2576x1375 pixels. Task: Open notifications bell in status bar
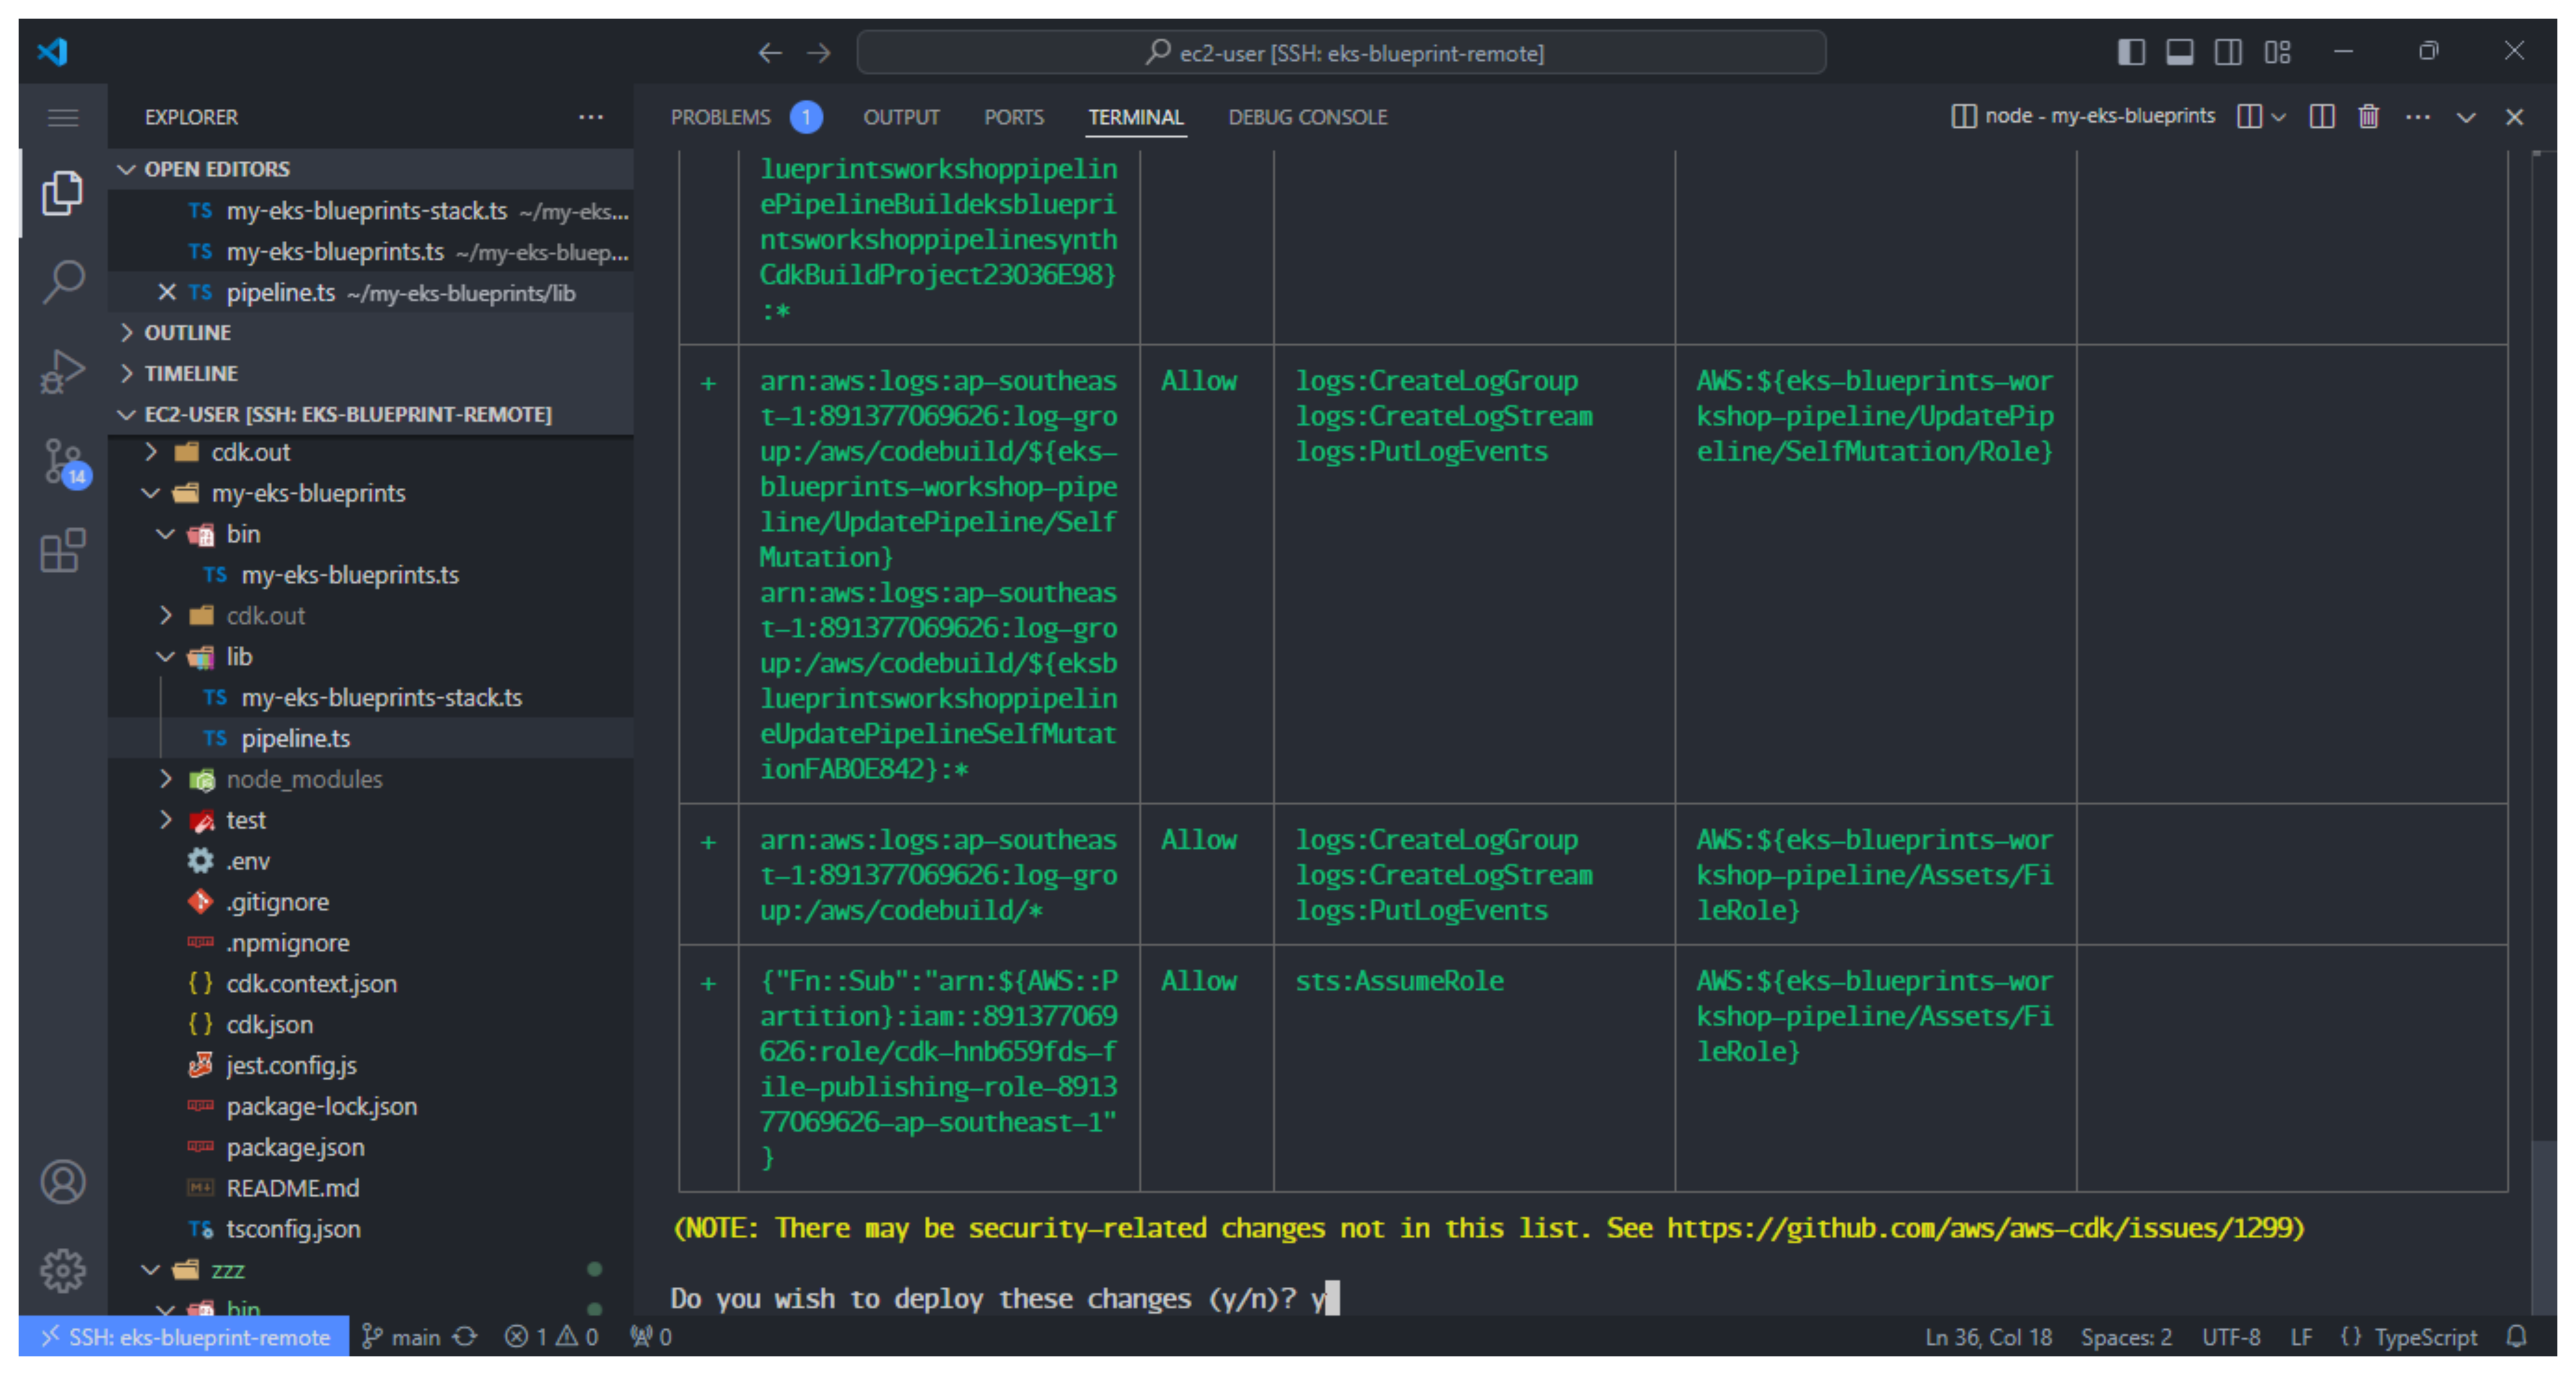pos(2517,1336)
